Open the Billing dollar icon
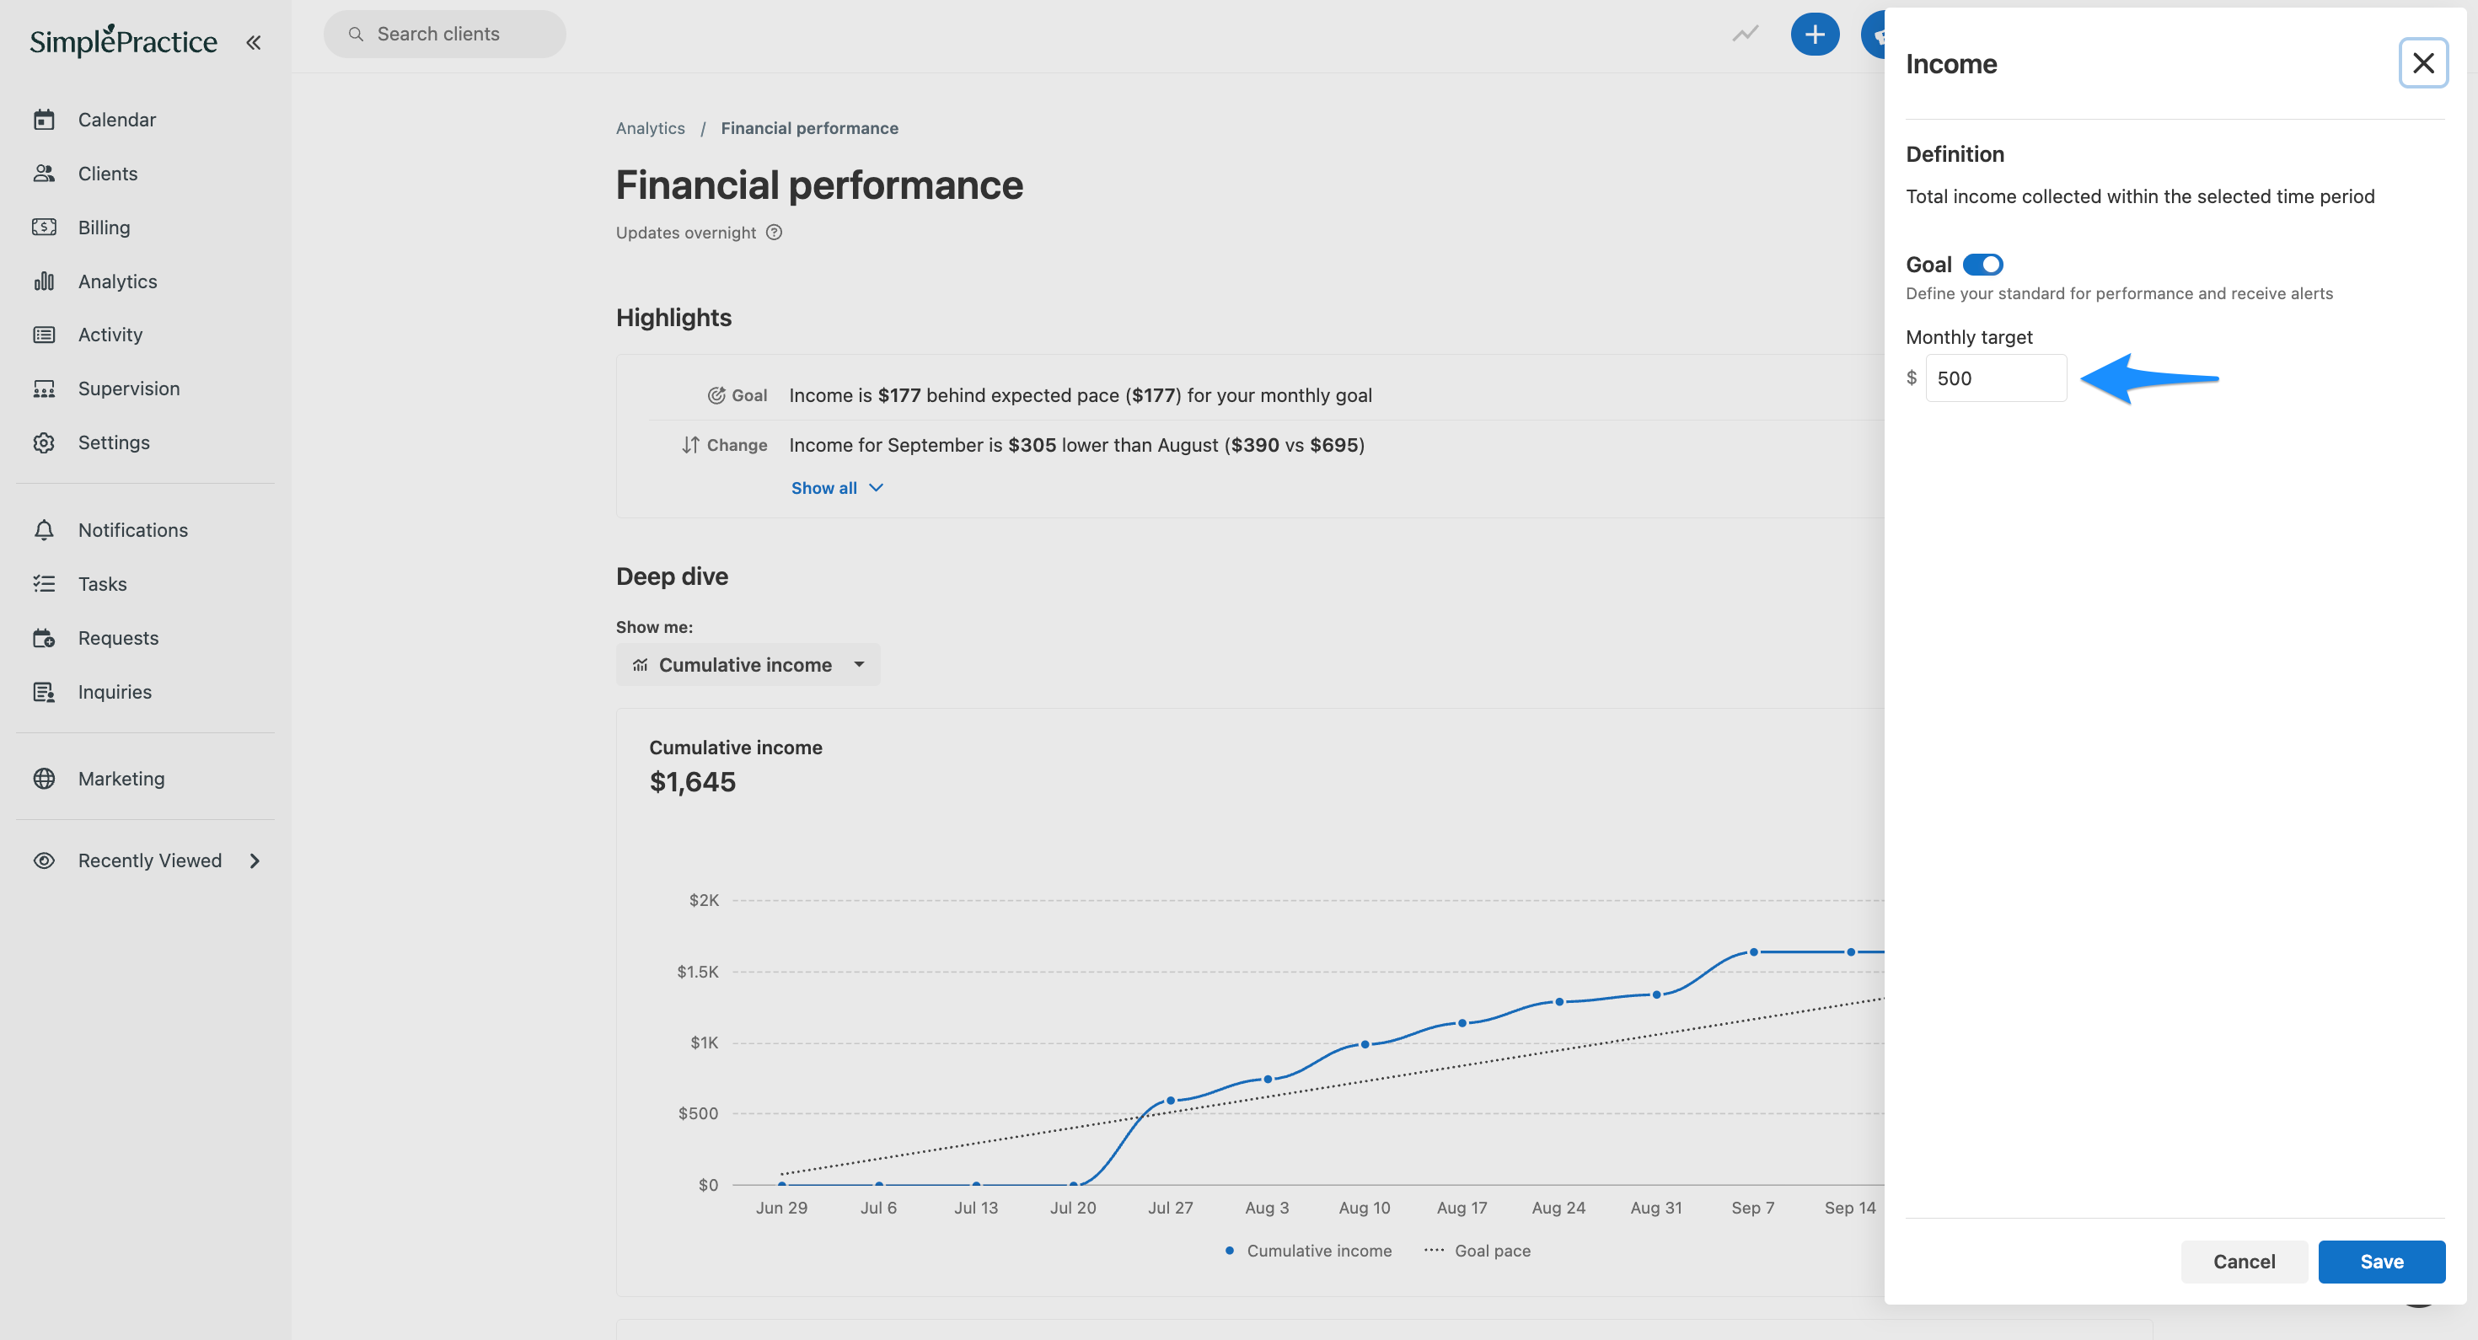 44,227
